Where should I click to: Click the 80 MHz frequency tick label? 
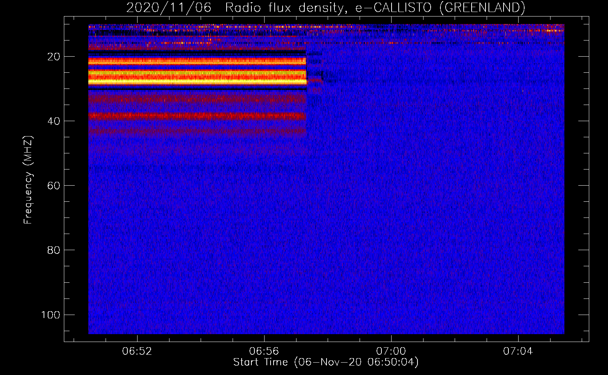click(54, 250)
